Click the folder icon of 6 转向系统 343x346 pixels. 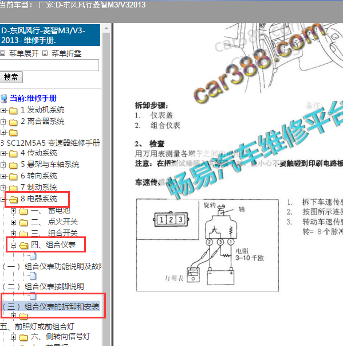click(13, 176)
